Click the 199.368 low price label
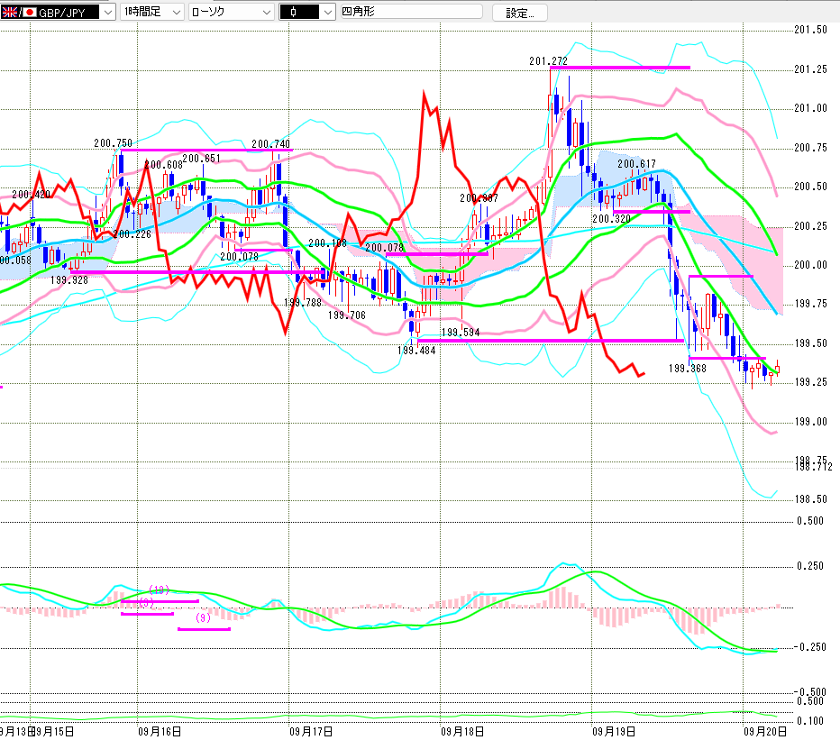The height and width of the screenshot is (740, 840). pyautogui.click(x=686, y=369)
